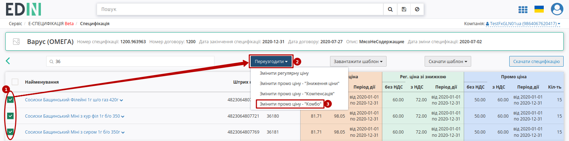Screen dimensions: 569x141
Task: Select Змінити промо ціну Компенсація
Action: point(297,94)
